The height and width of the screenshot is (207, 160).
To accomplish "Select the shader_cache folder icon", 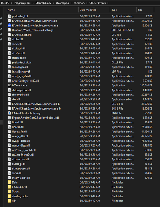I will coord(10,196).
